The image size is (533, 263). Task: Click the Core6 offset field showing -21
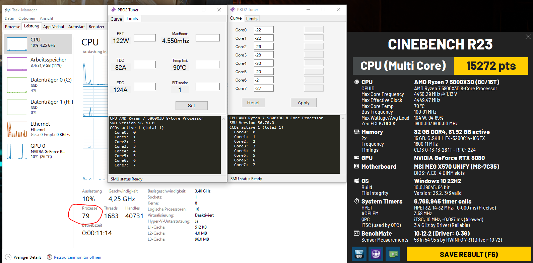tap(264, 80)
